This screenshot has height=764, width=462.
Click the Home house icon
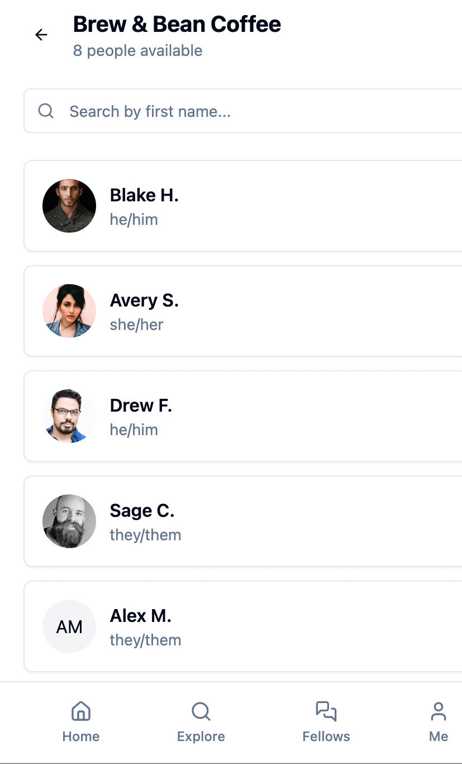[81, 711]
